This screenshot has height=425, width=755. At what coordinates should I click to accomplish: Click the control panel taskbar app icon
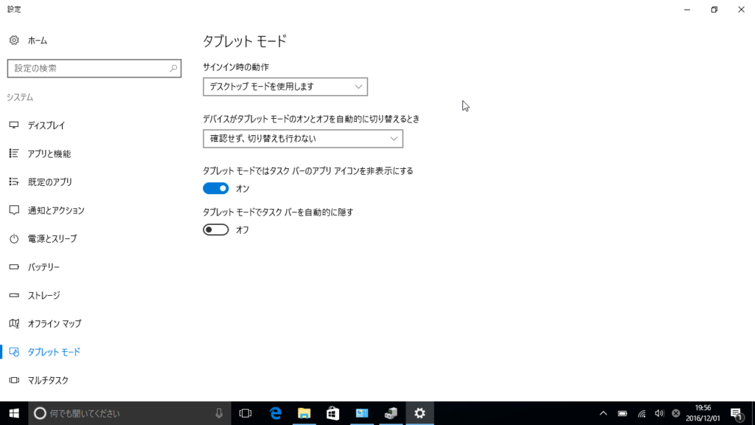click(x=361, y=413)
